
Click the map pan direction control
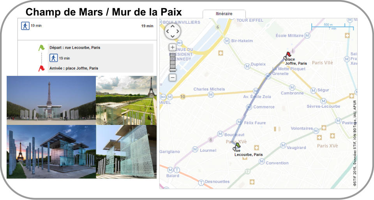[173, 31]
